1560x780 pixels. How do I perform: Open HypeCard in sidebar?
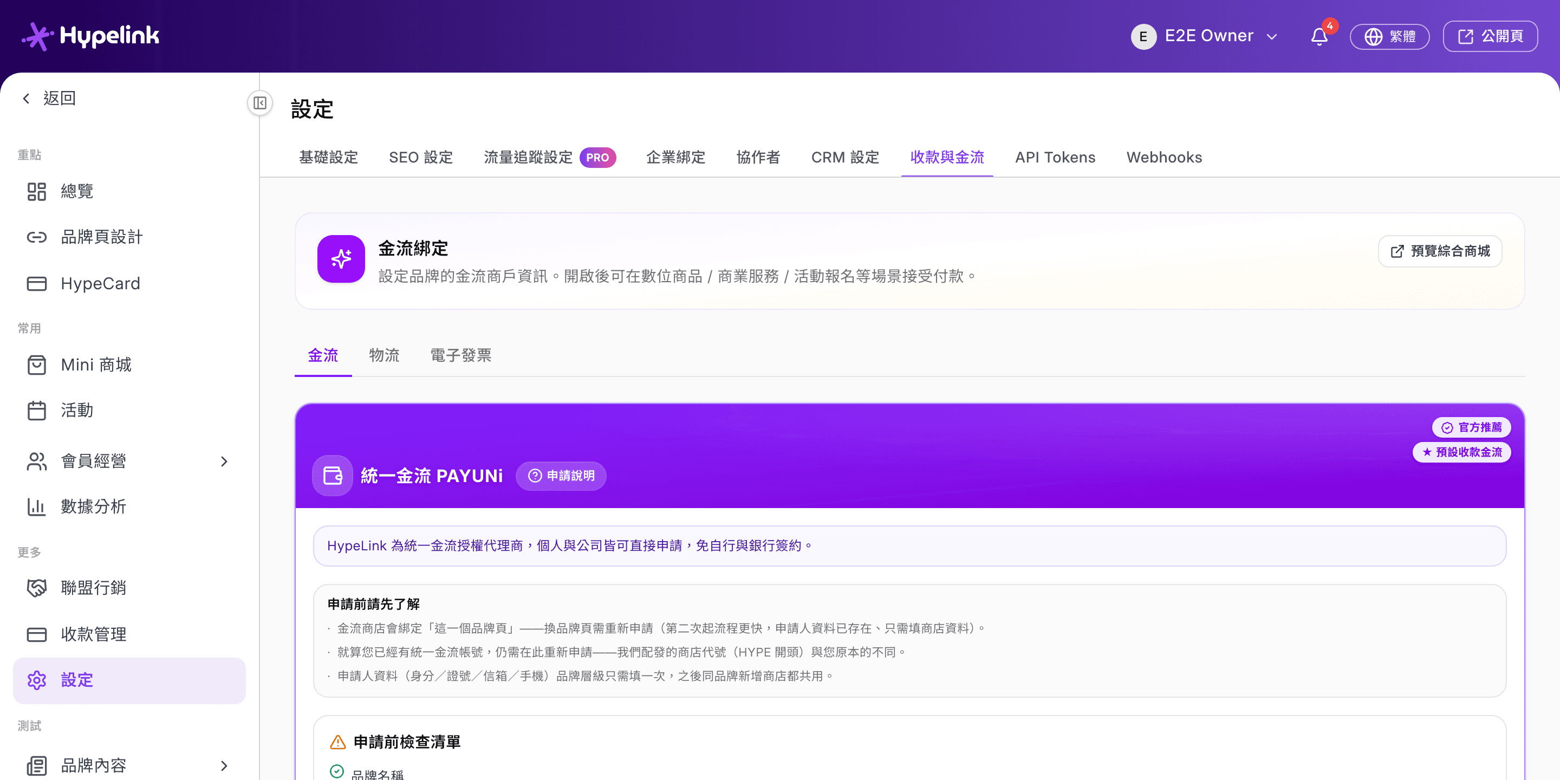[129, 283]
